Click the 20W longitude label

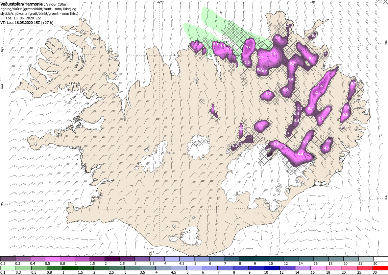[x=160, y=2]
